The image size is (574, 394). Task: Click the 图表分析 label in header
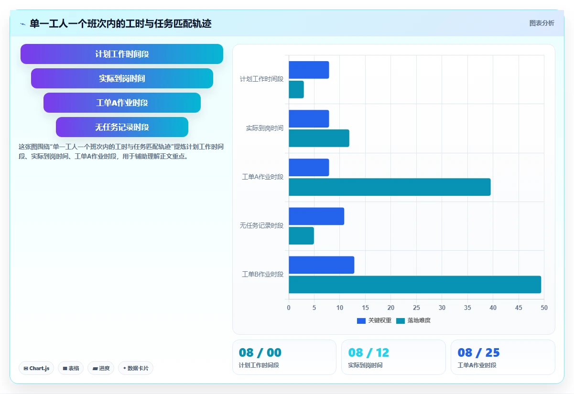[542, 23]
